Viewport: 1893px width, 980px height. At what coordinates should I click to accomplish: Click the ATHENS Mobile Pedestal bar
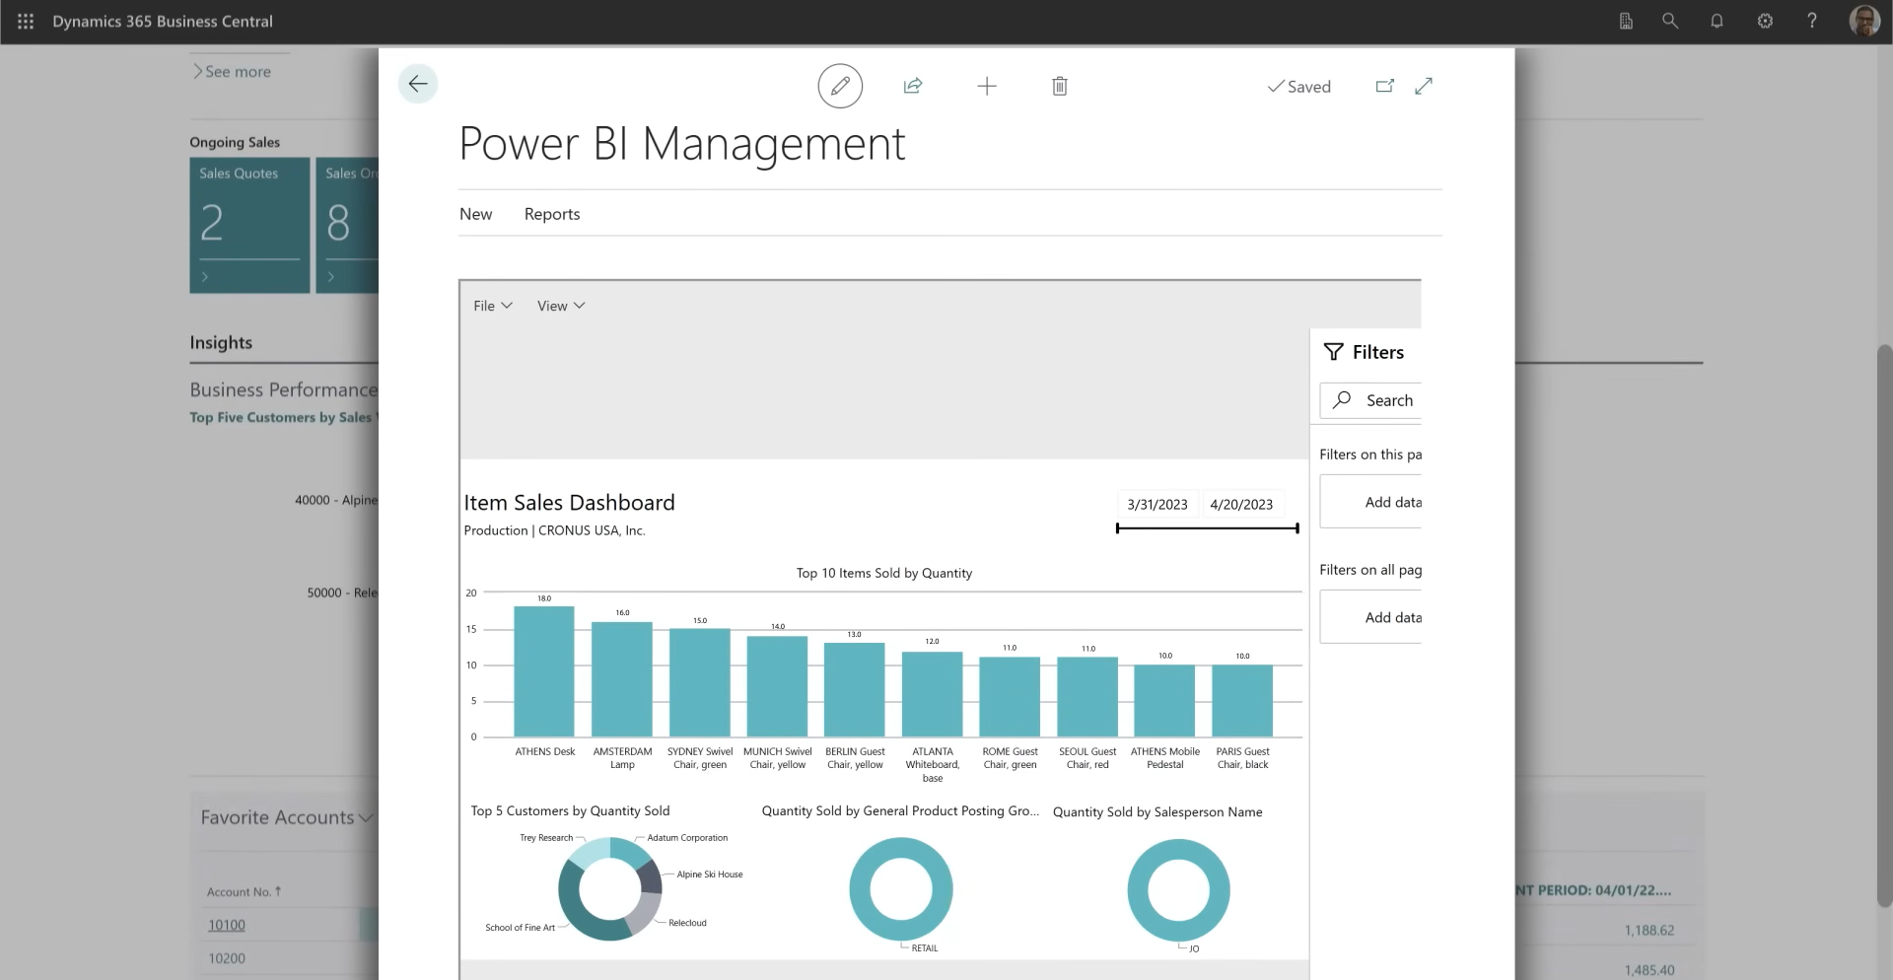tap(1164, 701)
